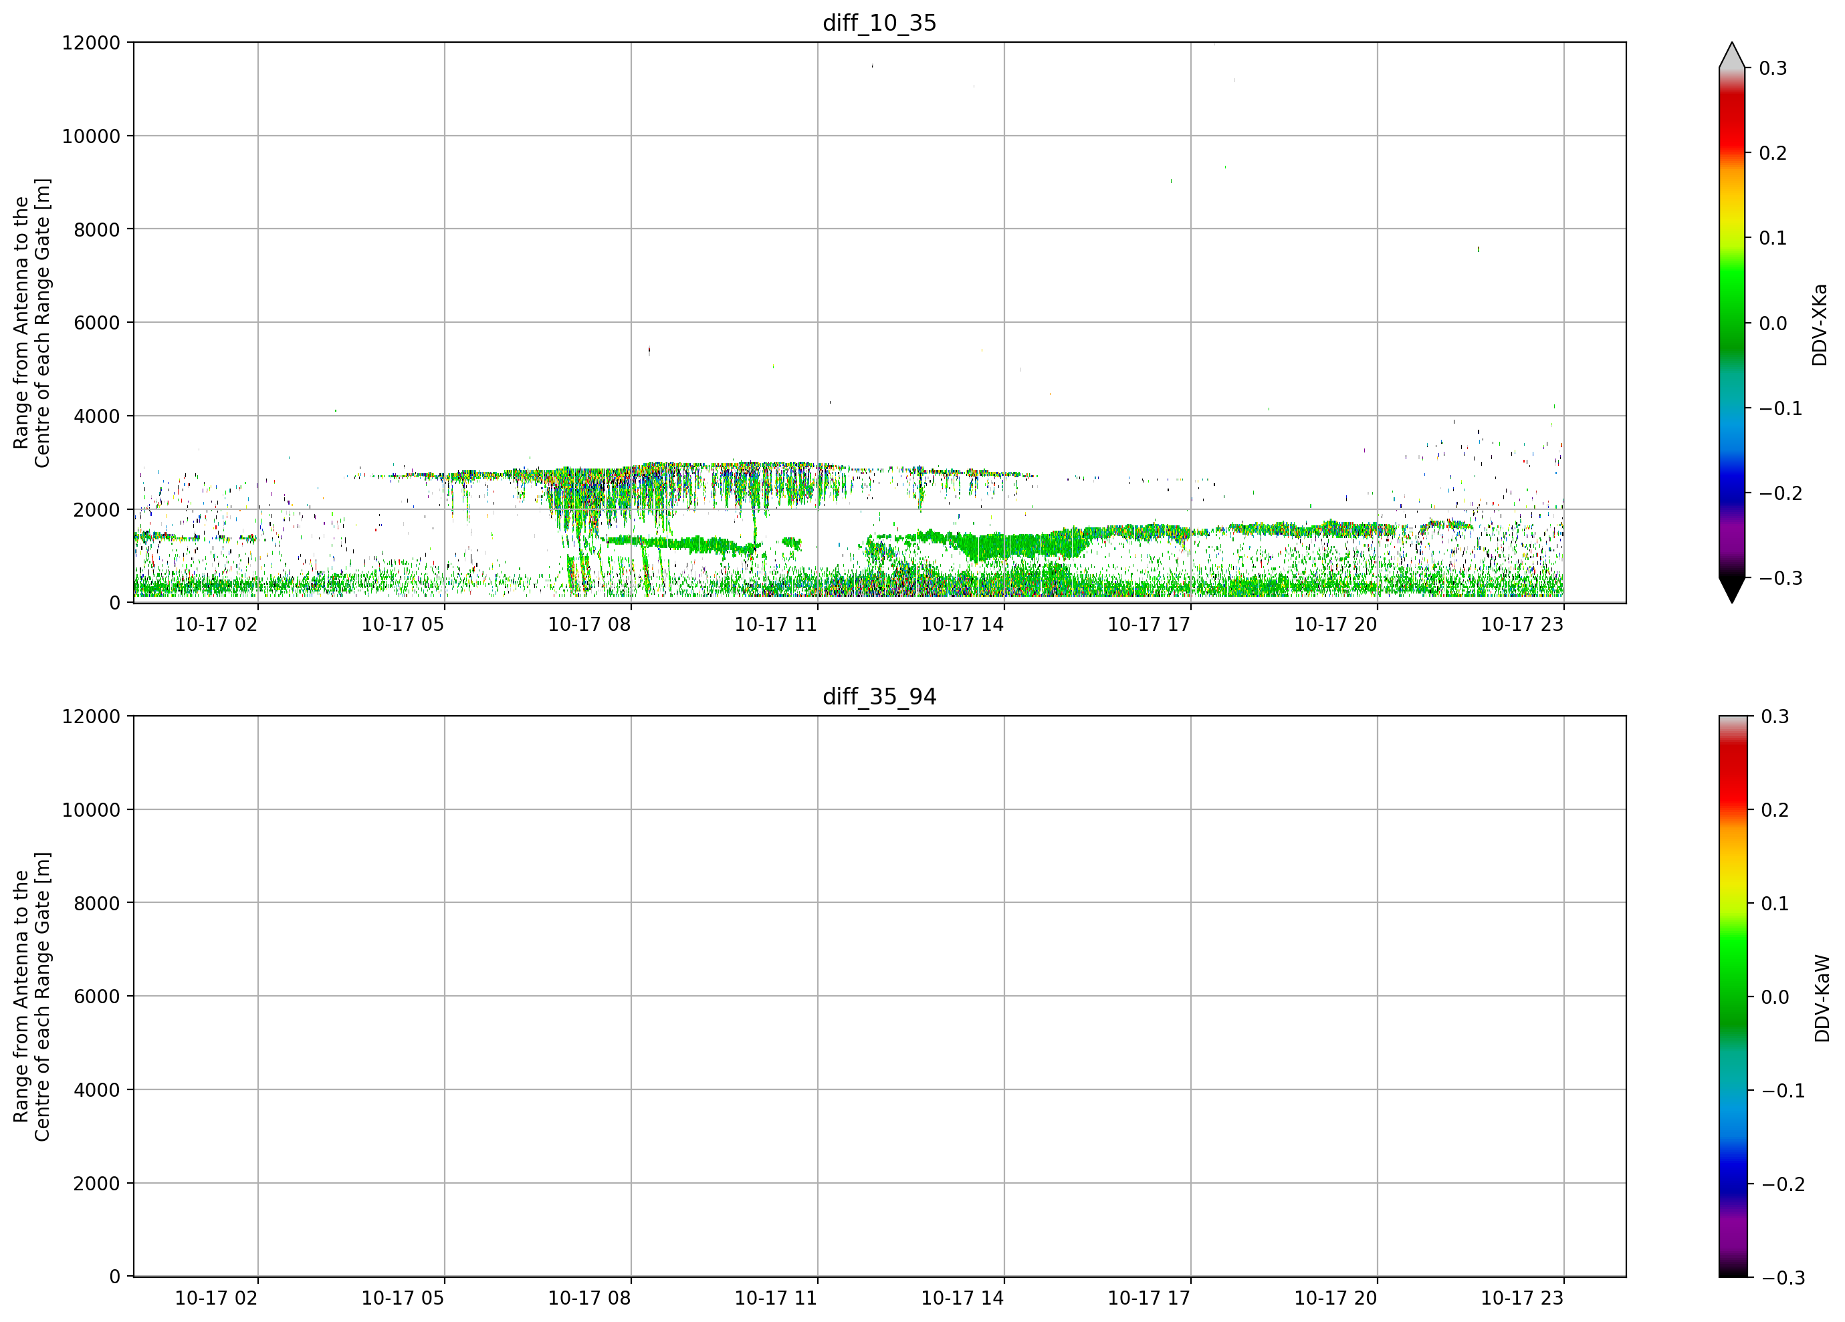Select "10-17 08" tick label under diff_10_35 plot

coord(589,624)
